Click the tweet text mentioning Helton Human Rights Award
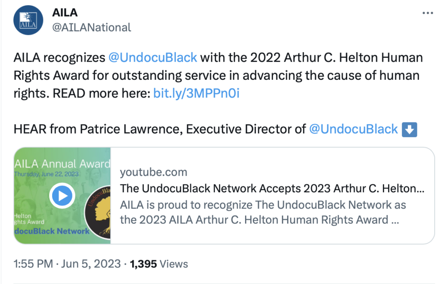This screenshot has height=284, width=441. pos(218,75)
